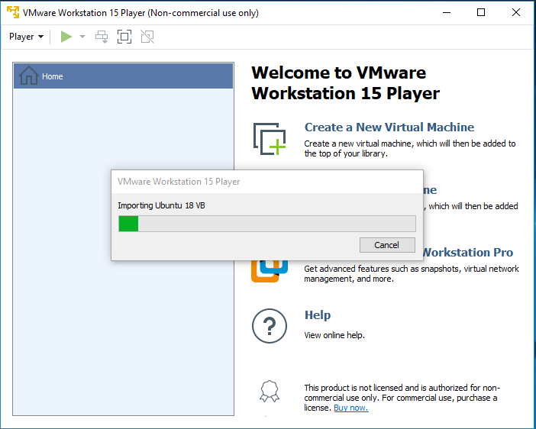This screenshot has height=429, width=536.
Task: Maximize the VMware Player window
Action: coord(481,13)
